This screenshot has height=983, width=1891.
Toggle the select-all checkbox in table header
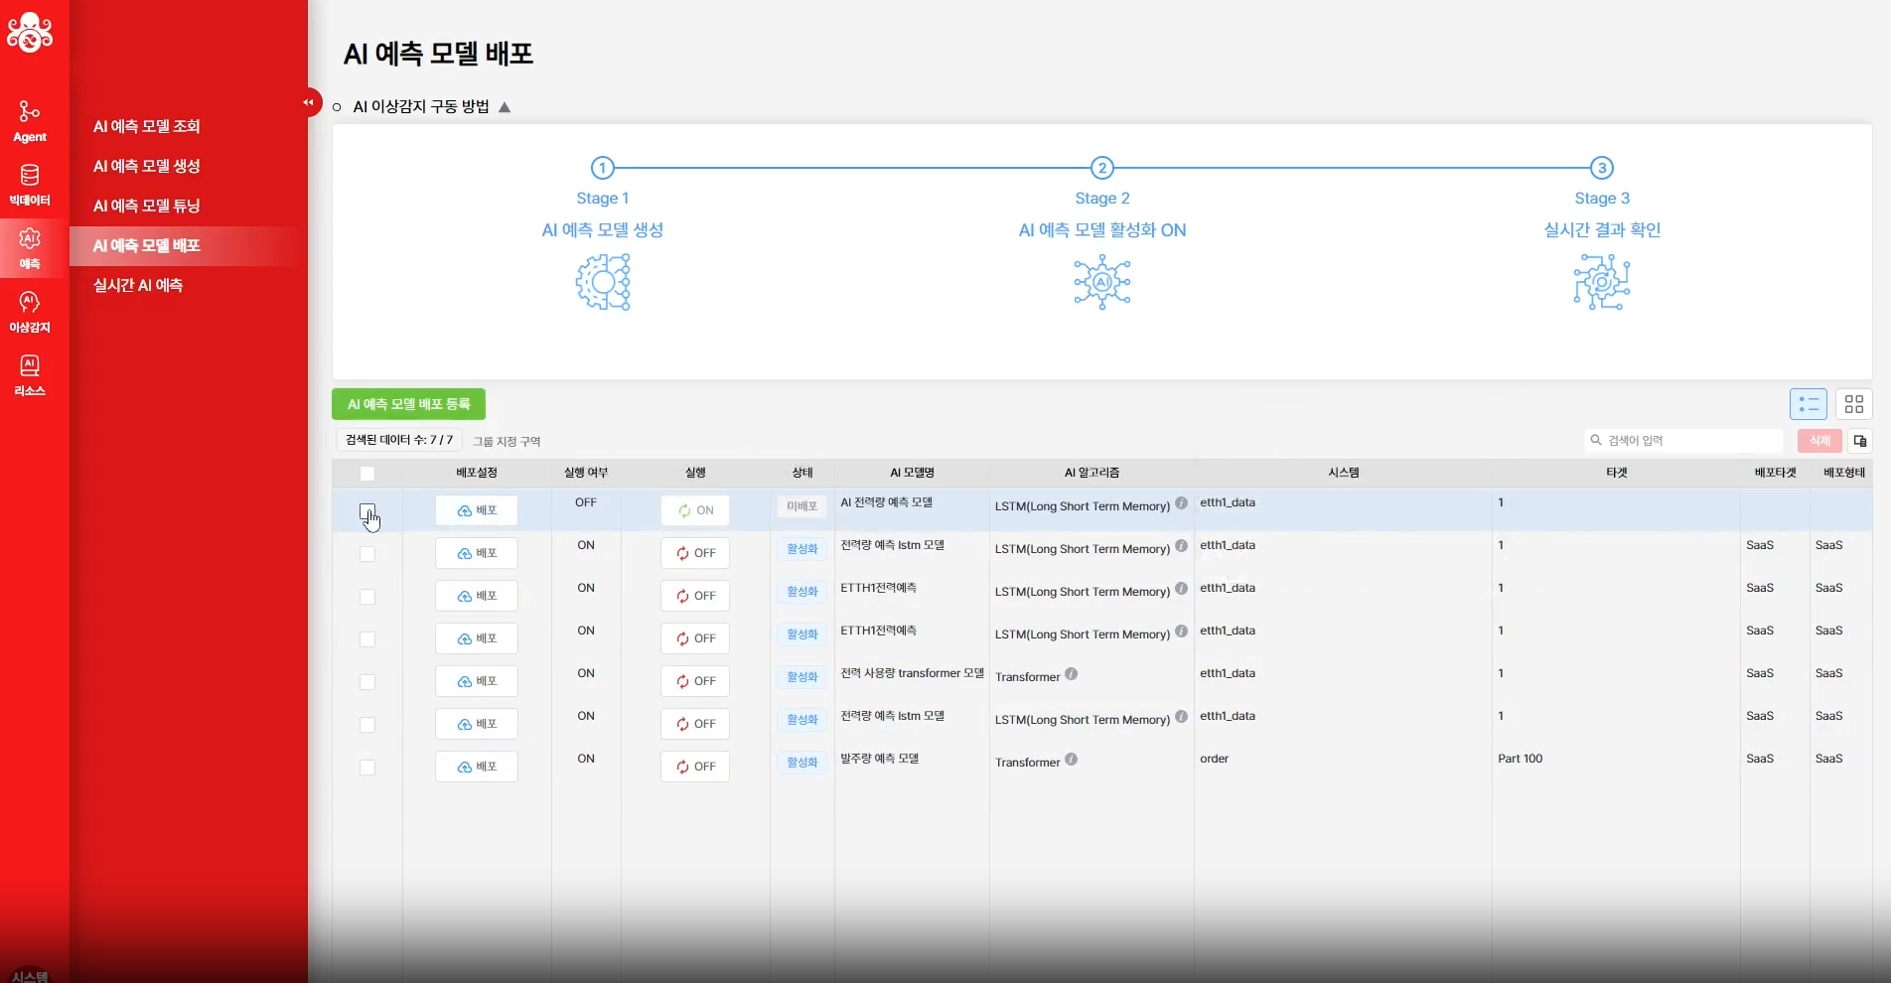click(367, 474)
